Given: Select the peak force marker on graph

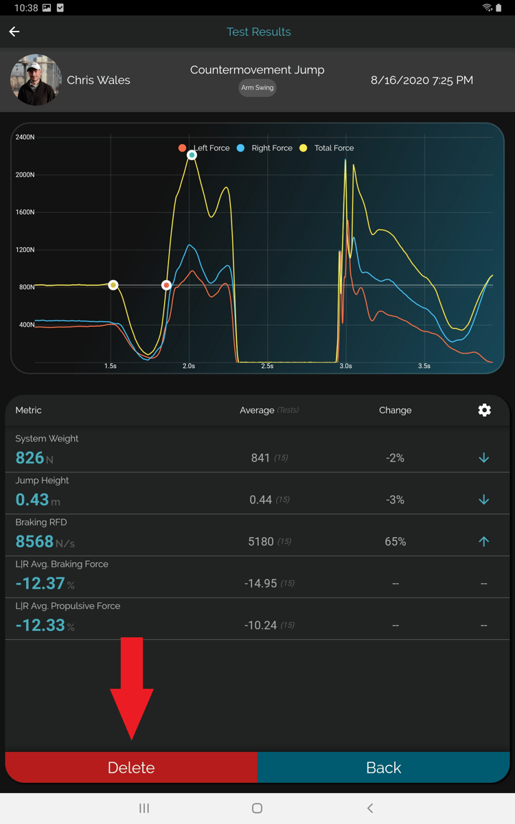Looking at the screenshot, I should (x=192, y=155).
